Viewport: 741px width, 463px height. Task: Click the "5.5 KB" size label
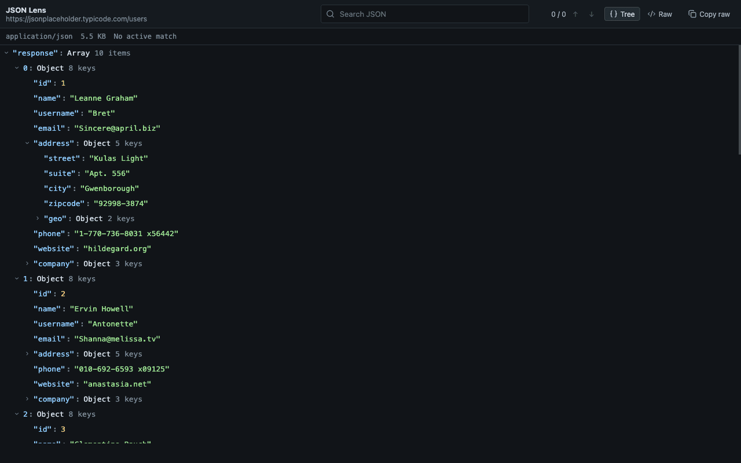pyautogui.click(x=93, y=36)
